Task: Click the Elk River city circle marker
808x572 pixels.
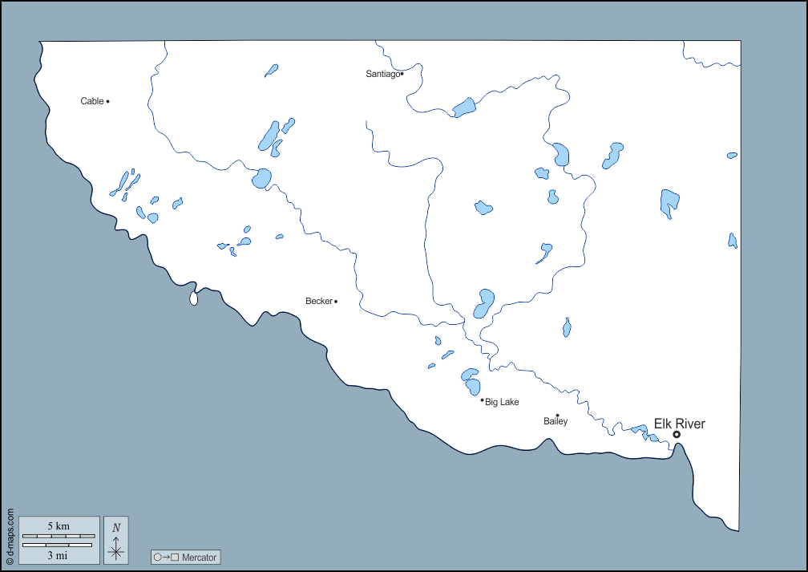Action: (677, 434)
